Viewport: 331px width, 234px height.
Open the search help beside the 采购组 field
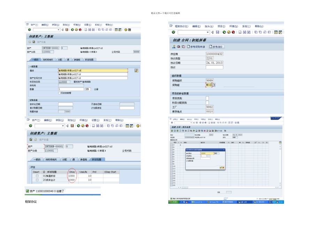click(214, 85)
